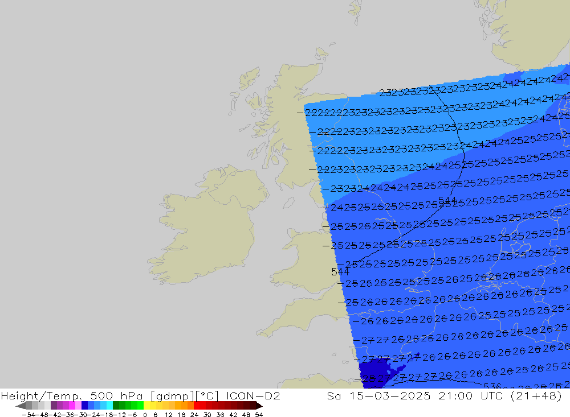Select the darkest green swatch in the legend
This screenshot has height=417, width=570.
tap(116, 406)
